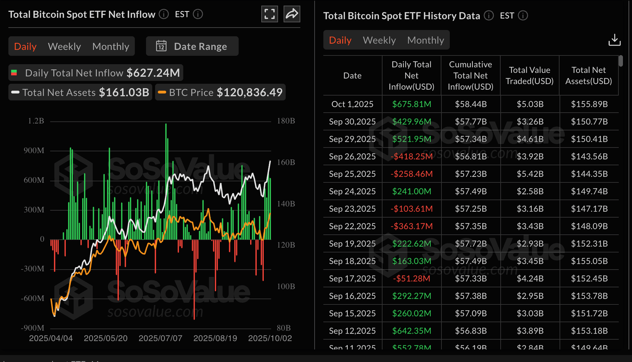The height and width of the screenshot is (362, 632).
Task: Click the history table scrollbar thumb
Action: click(620, 61)
